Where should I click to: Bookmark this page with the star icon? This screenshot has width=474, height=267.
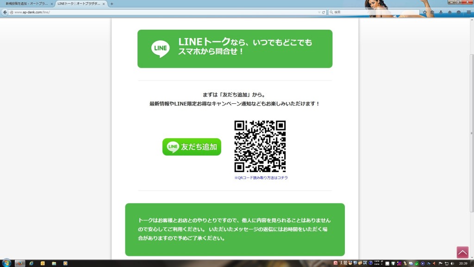click(425, 13)
